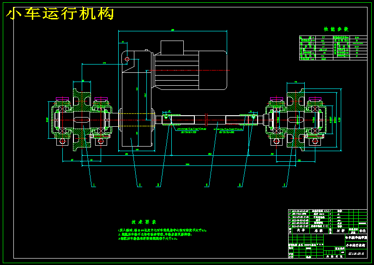Click the 代号 column header in parts list
Screen dimensions: 374x265
coord(301,231)
